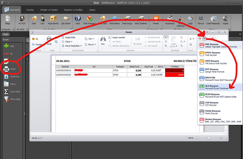
Task: Open the Yön orientation dropdown
Action: (x=89, y=39)
